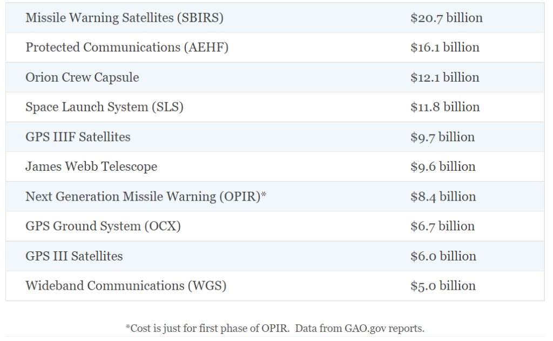Viewport: 553px width, 341px height.
Task: Click the Space Launch System (SLS) entry
Action: click(x=104, y=107)
